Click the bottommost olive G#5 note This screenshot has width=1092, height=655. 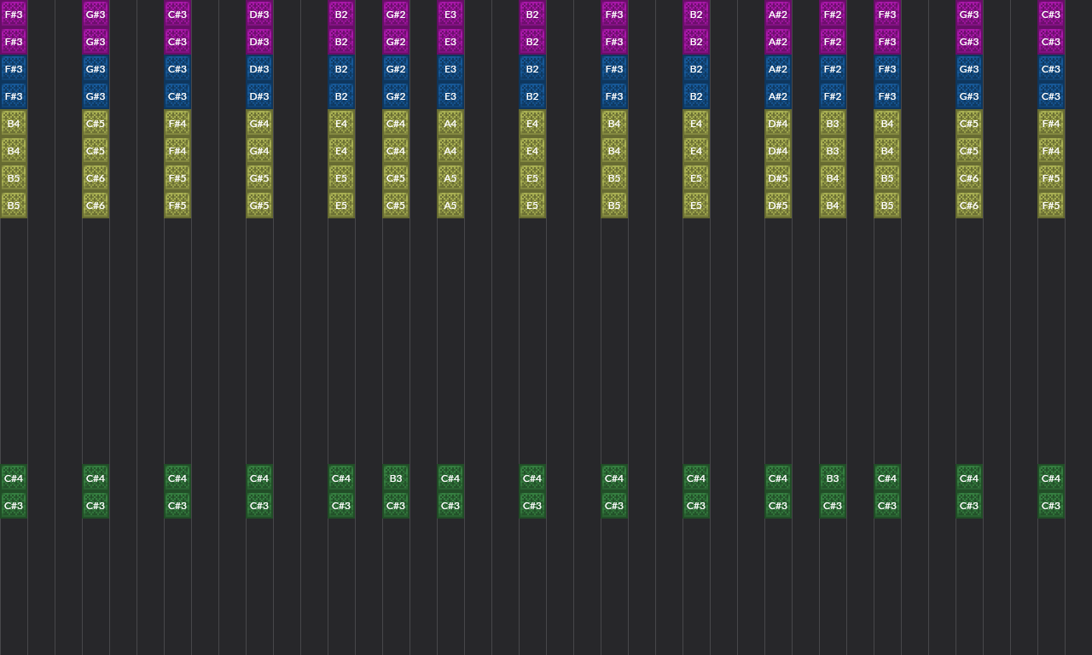(259, 206)
